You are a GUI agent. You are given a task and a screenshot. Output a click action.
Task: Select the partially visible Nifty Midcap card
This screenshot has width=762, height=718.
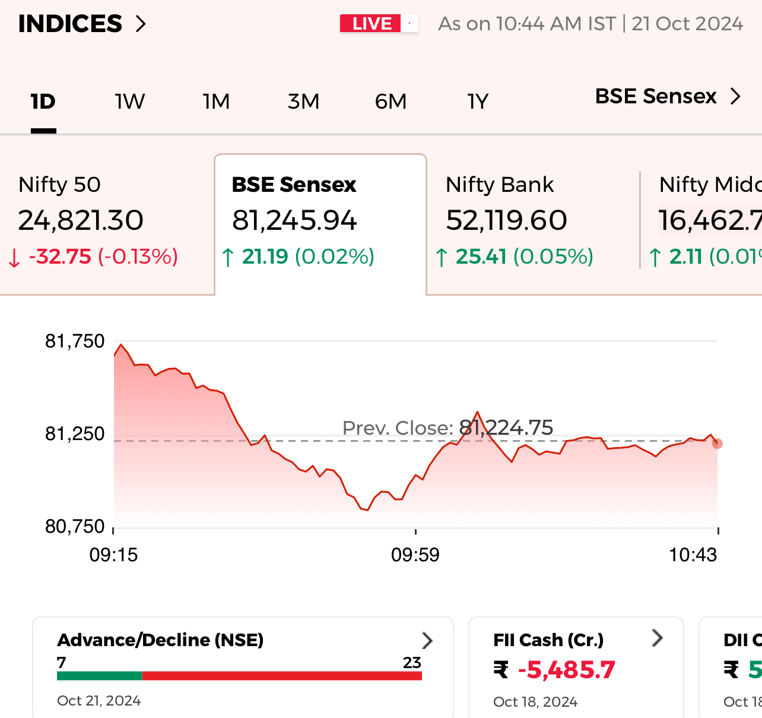[706, 221]
